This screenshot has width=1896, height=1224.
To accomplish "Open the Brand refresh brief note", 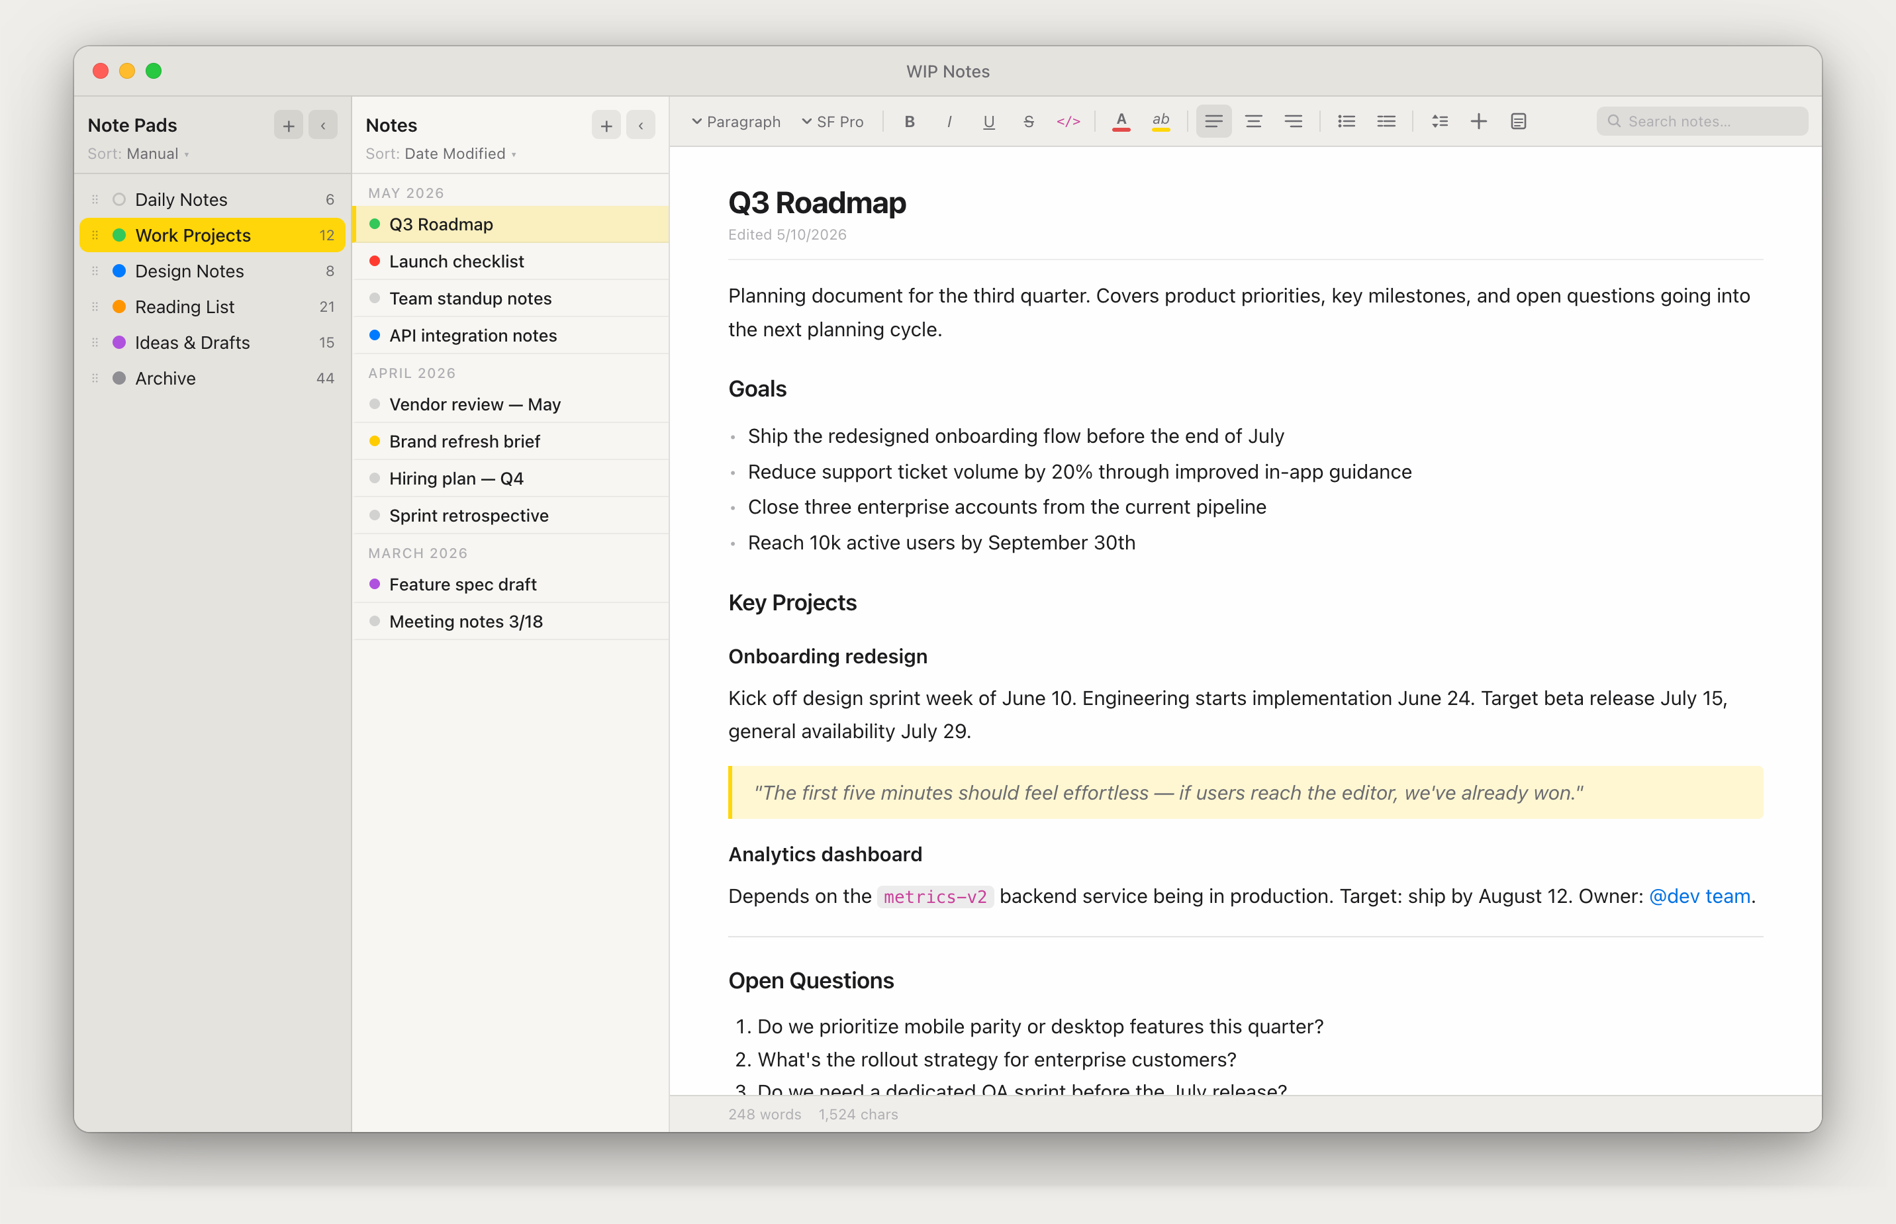I will tap(511, 442).
